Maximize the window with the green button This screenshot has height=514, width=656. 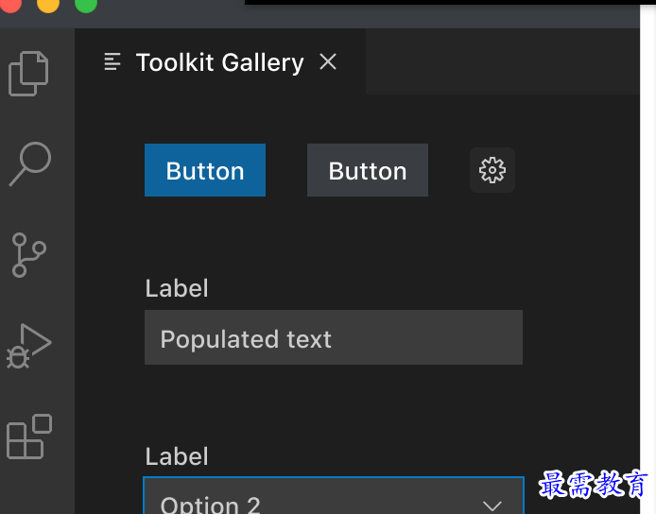[86, 4]
